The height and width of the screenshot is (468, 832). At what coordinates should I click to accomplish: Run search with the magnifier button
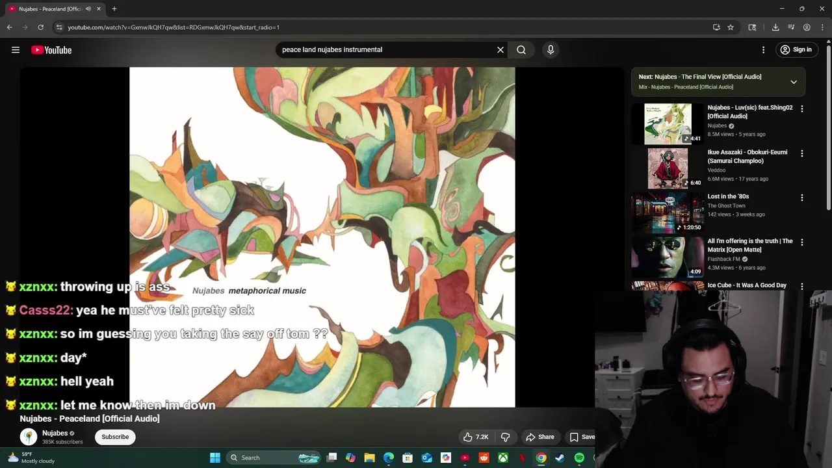[521, 49]
